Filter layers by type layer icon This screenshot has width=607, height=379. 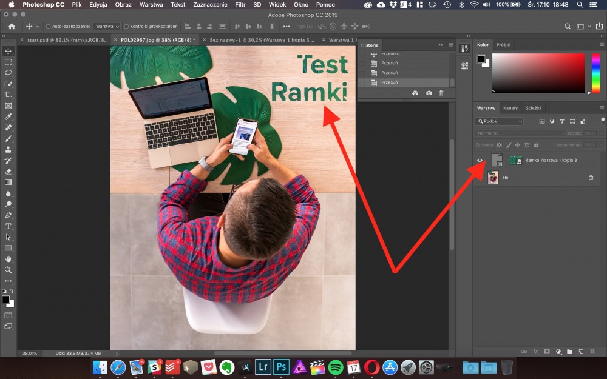point(562,121)
